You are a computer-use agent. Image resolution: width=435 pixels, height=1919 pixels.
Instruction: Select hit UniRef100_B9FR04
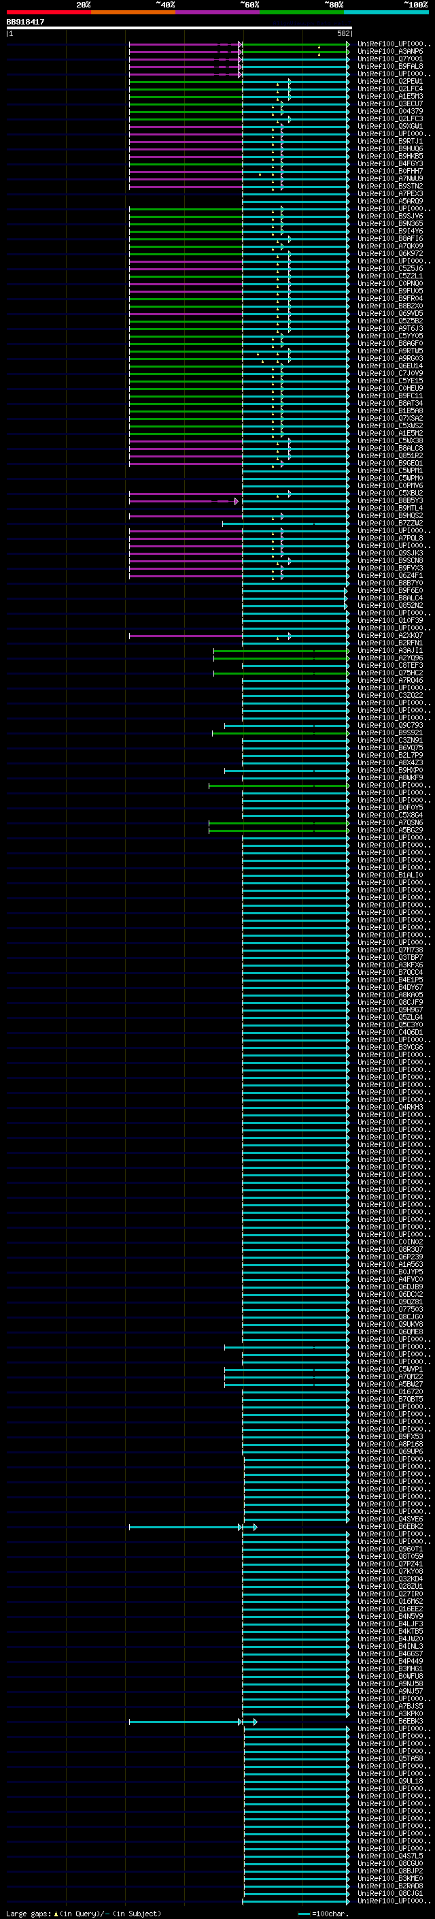(x=389, y=299)
